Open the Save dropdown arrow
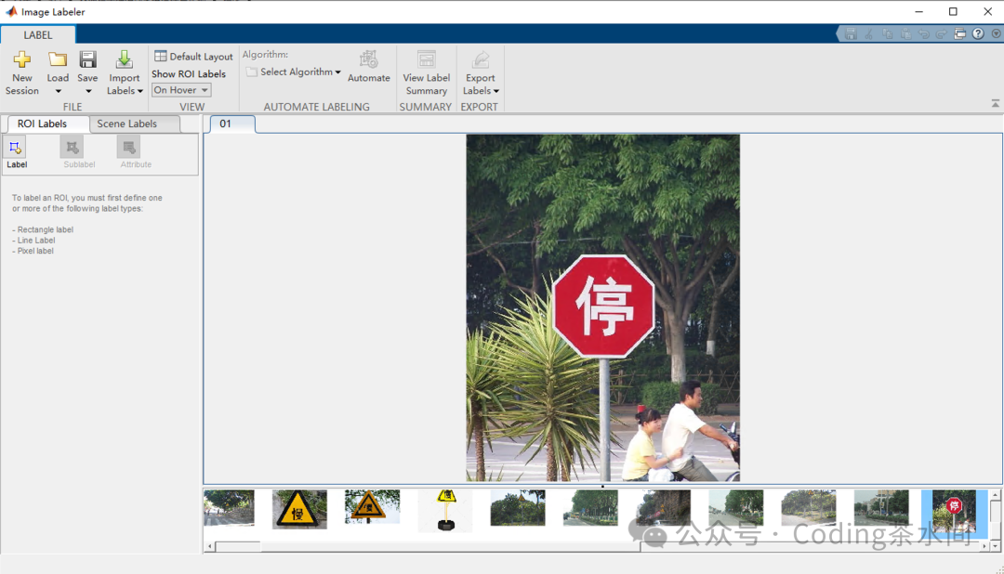1004x574 pixels. pyautogui.click(x=88, y=91)
